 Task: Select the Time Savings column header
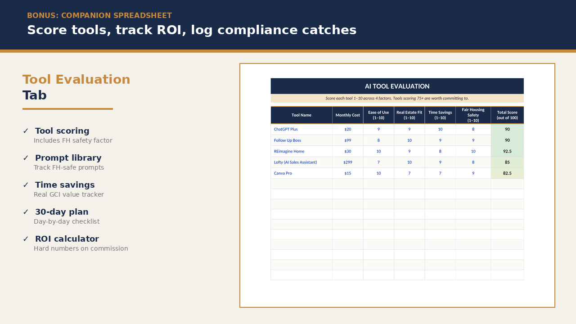click(x=440, y=115)
